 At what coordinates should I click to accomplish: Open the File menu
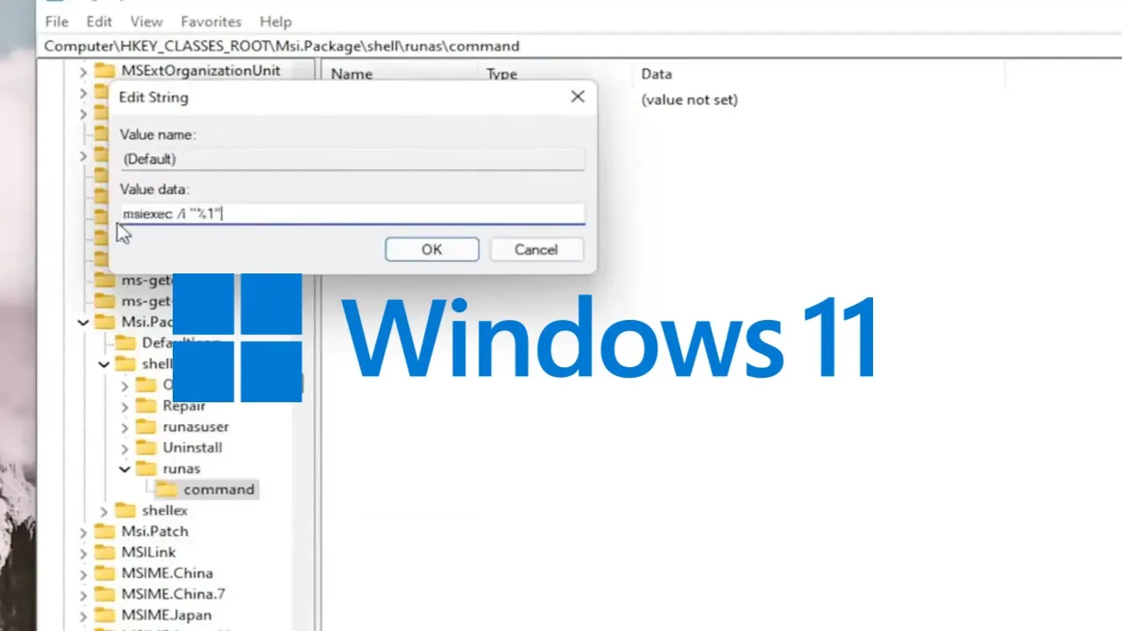[56, 21]
